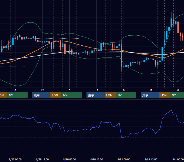Viewport: 184px width, 162px height.
Task: Click the large red candlestick at 8/31 00:00
Action: (x=121, y=55)
